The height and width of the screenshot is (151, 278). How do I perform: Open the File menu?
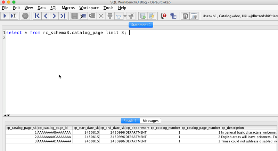click(5, 8)
